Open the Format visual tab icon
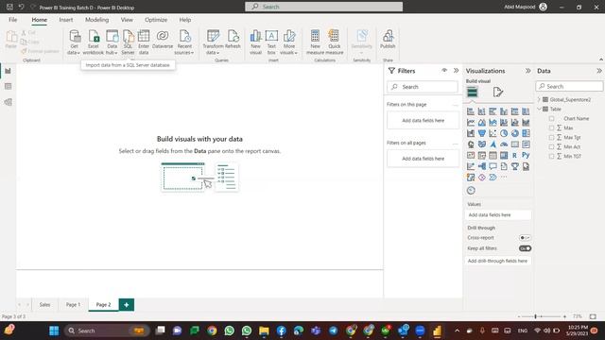This screenshot has width=605, height=340. [498, 93]
